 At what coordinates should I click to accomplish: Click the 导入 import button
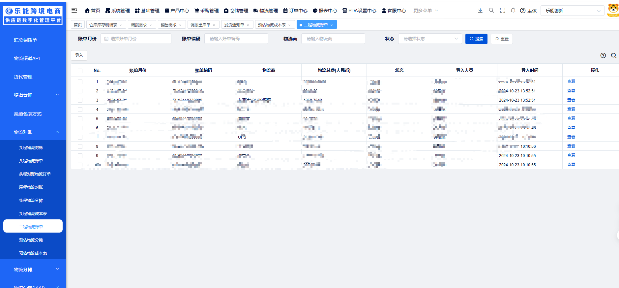[x=79, y=55]
